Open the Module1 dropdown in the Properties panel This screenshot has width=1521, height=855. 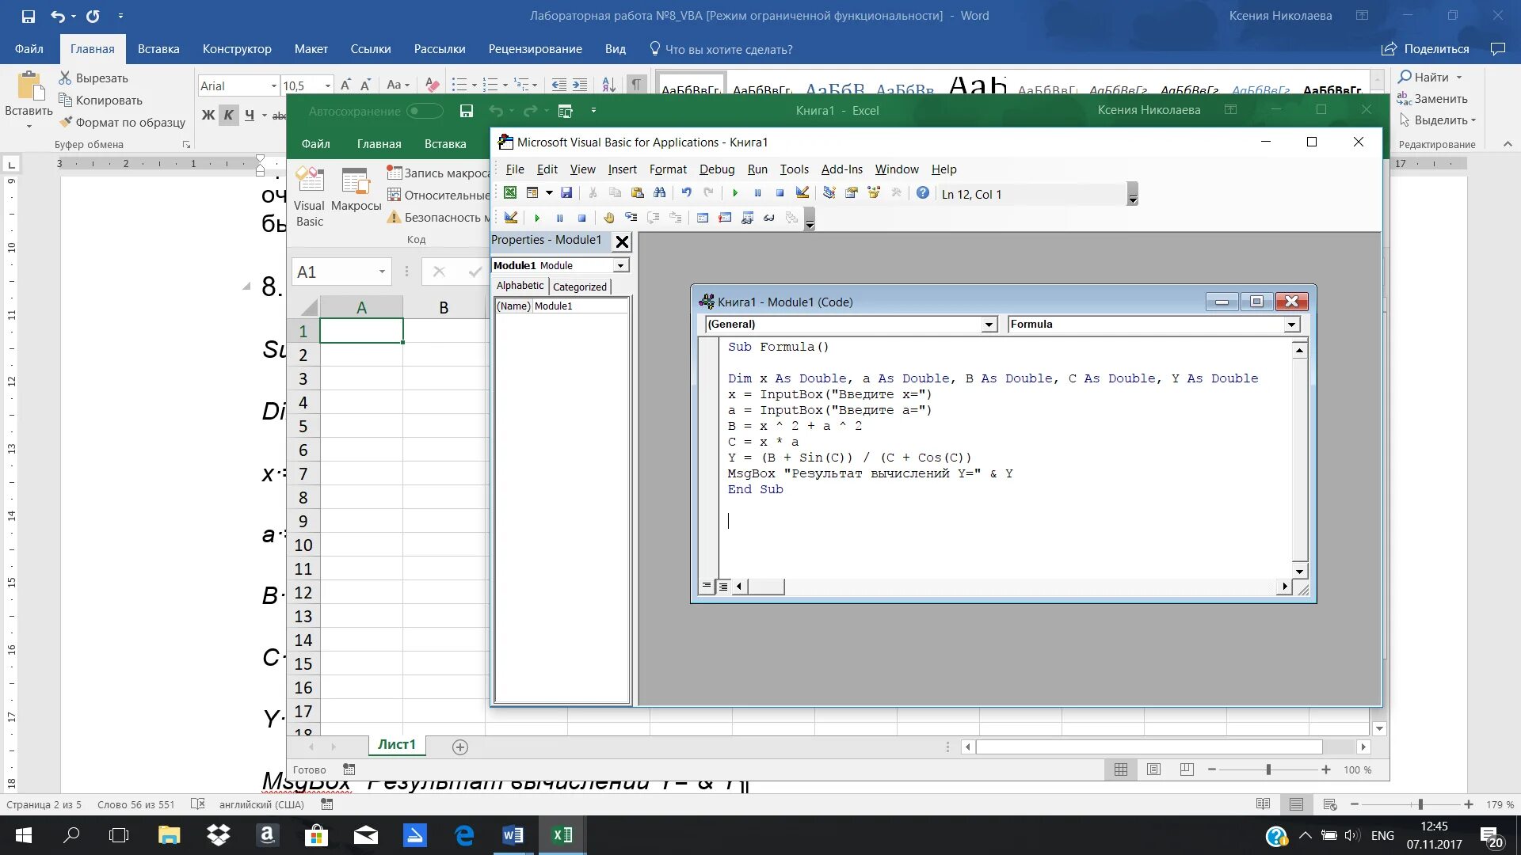click(621, 266)
